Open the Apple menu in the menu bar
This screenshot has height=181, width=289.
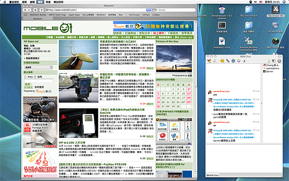(x=5, y=2)
